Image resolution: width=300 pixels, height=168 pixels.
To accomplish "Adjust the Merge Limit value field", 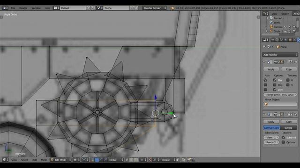I will click(x=280, y=95).
